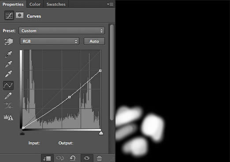Select the pencil draw curve tool
The height and width of the screenshot is (162, 230).
[8, 96]
